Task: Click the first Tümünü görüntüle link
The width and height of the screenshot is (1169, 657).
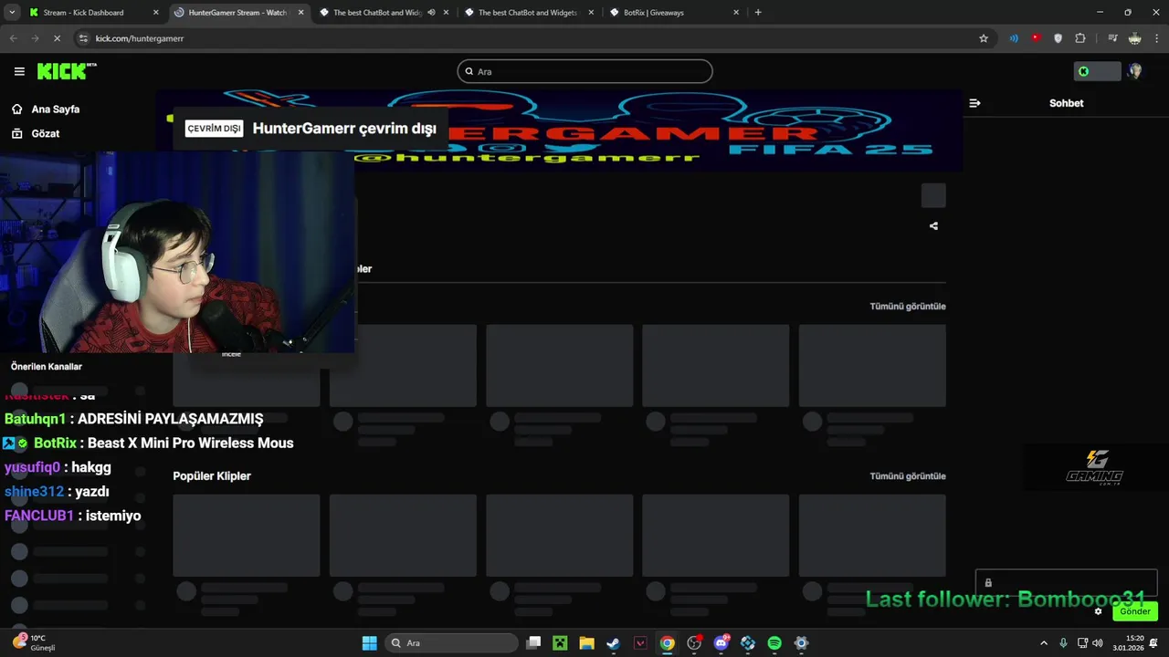Action: click(907, 307)
